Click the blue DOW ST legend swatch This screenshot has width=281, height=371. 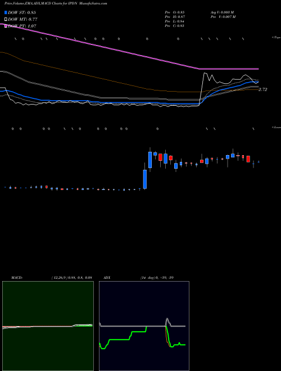click(x=6, y=12)
